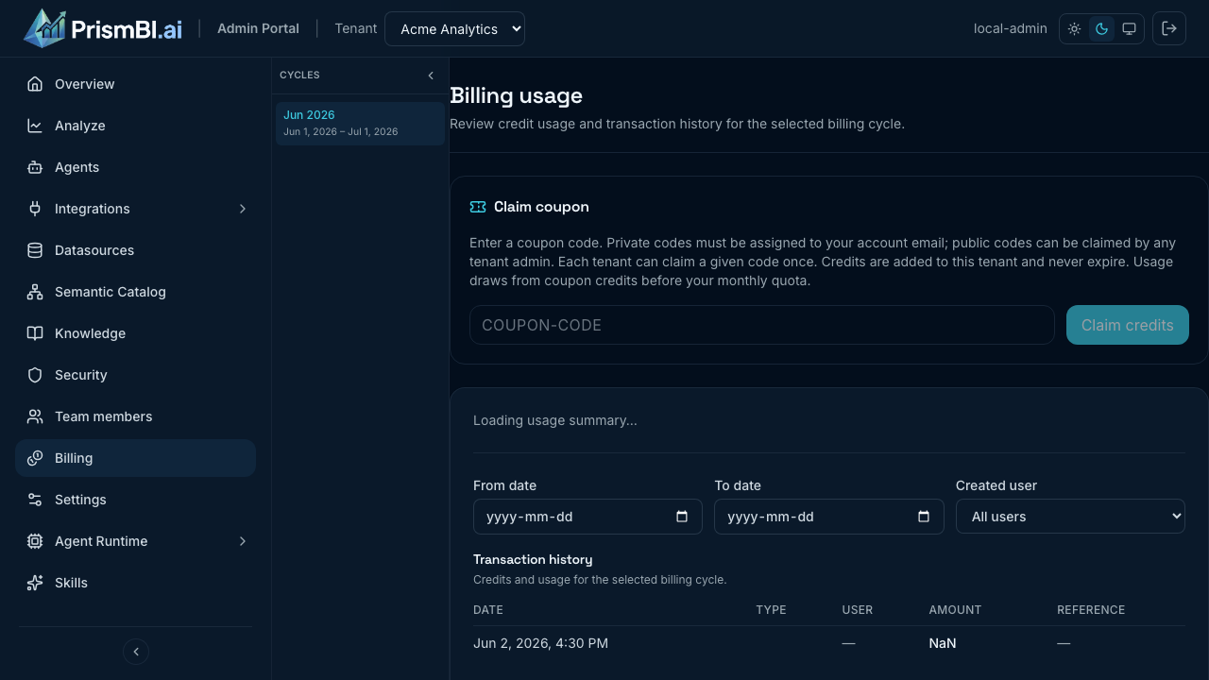Click the PrismBI.ai logo

click(103, 28)
